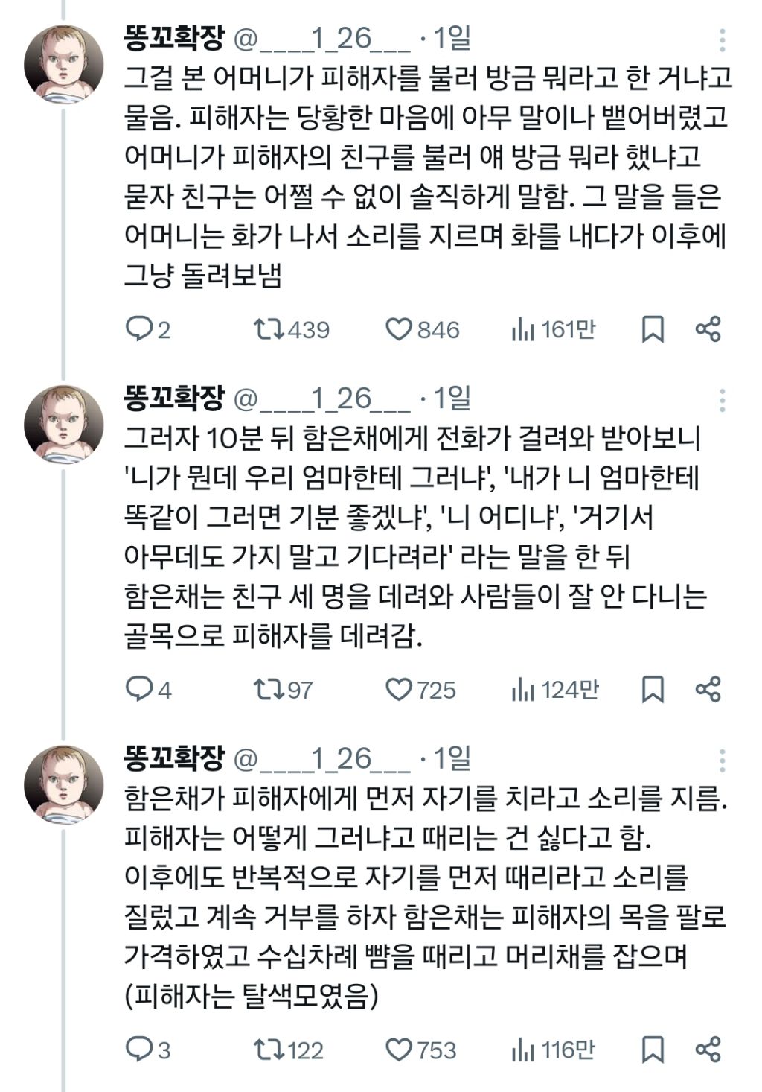Share the first tweet
The width and height of the screenshot is (762, 1092).
click(708, 329)
